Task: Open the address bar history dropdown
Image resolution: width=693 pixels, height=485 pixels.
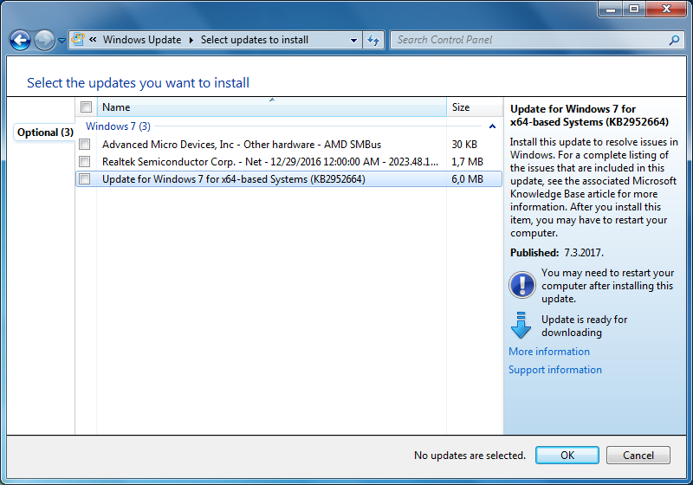Action: (353, 40)
